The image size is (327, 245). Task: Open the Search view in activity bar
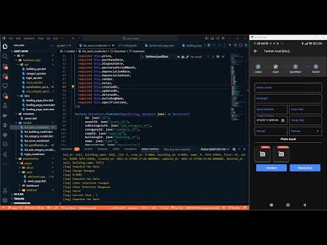5,56
